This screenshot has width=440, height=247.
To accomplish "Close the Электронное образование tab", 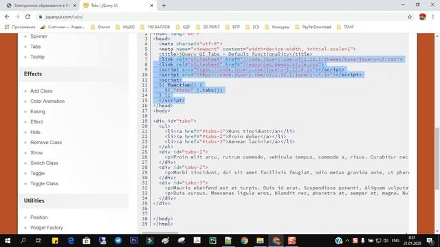I will pos(75,5).
